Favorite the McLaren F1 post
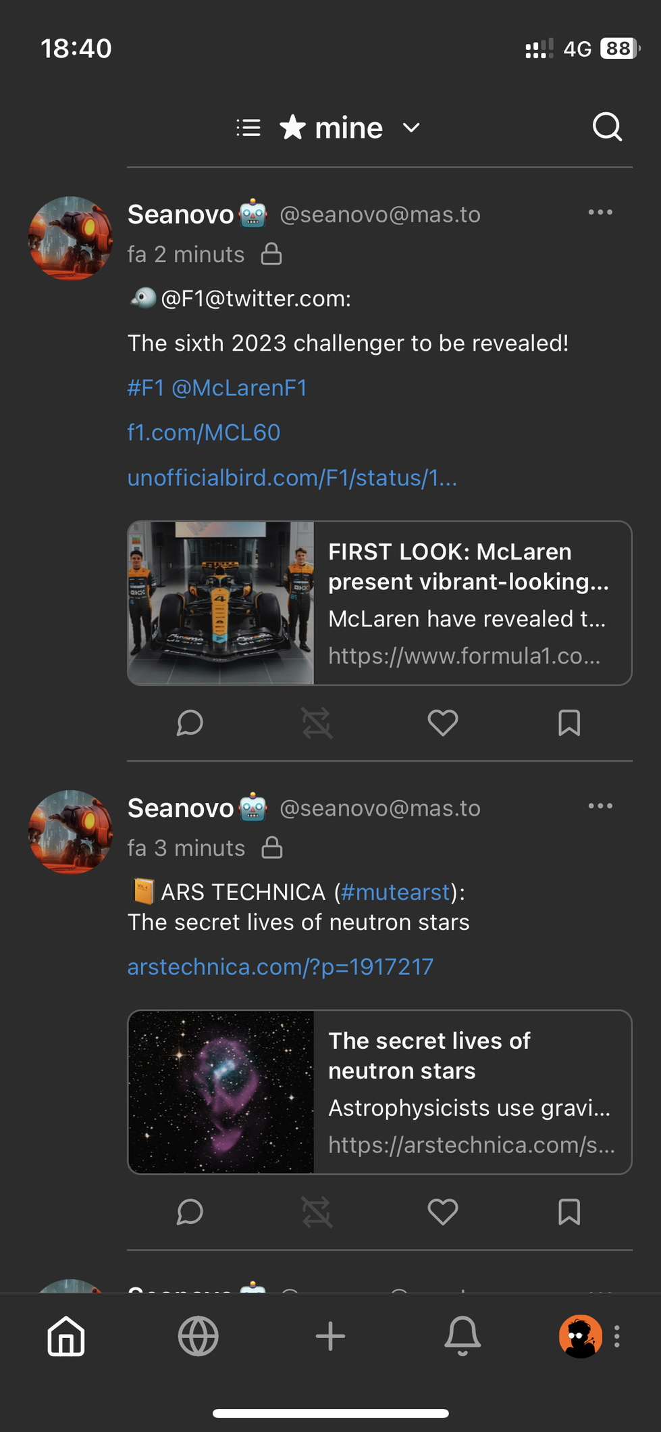Image resolution: width=661 pixels, height=1432 pixels. coord(443,723)
